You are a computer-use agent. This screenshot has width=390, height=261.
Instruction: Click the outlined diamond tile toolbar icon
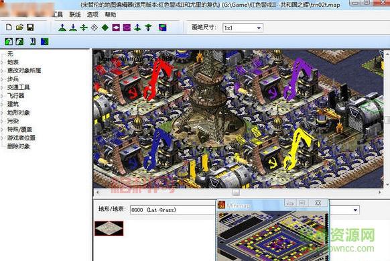(x=94, y=28)
